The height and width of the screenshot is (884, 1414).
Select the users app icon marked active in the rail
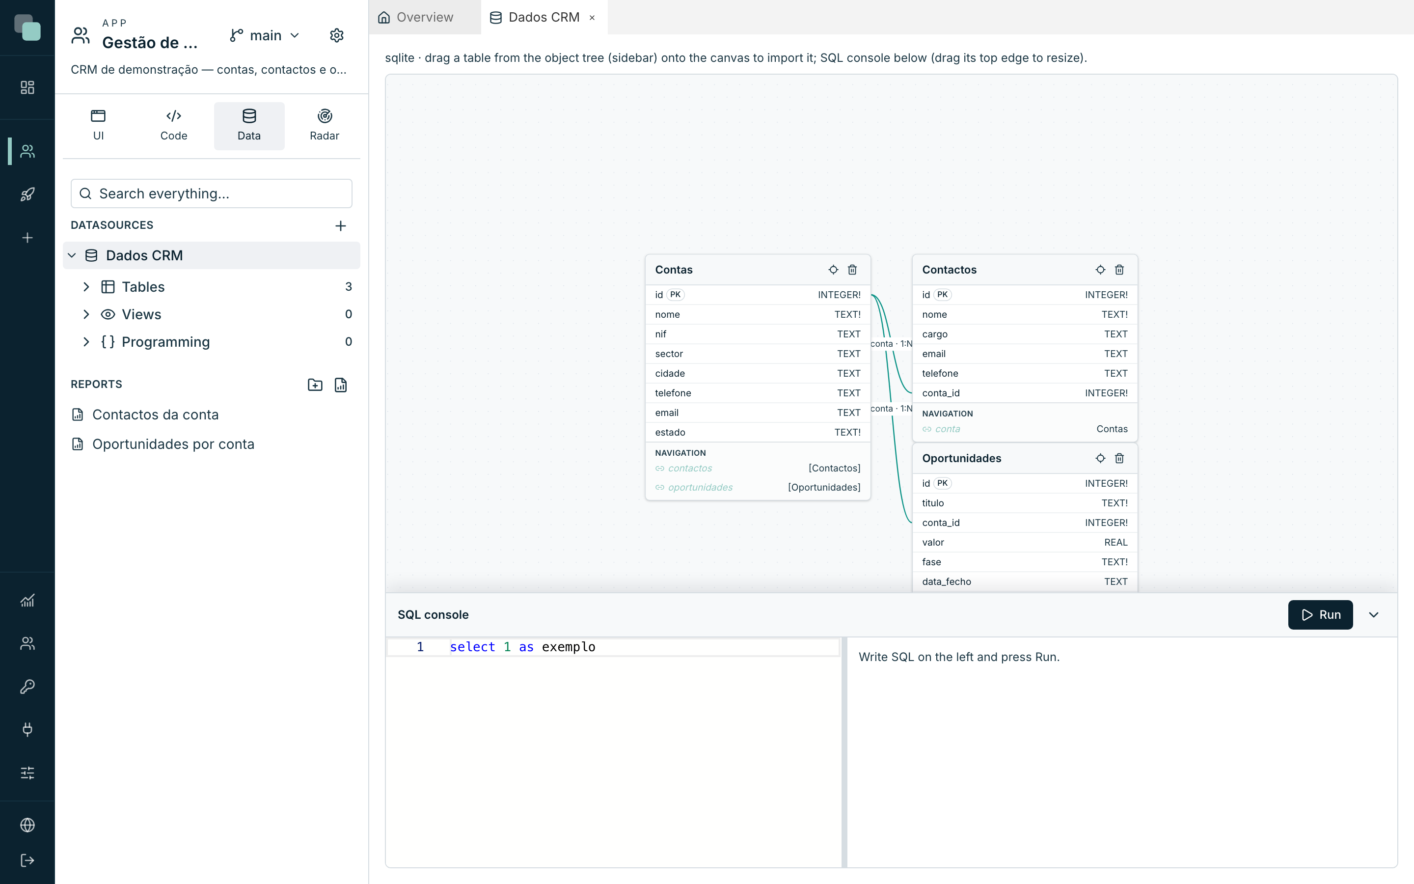(x=27, y=151)
